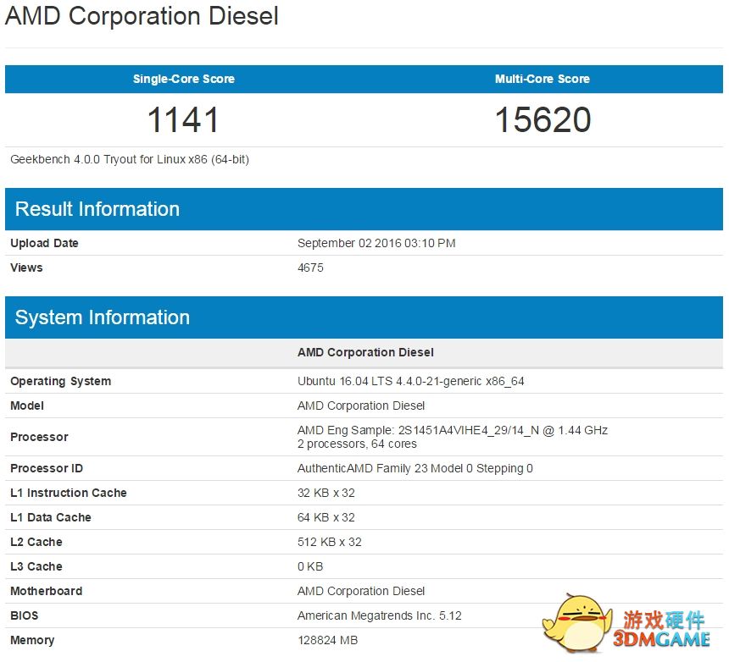This screenshot has width=729, height=662.
Task: Select the "Geekbench 4.0.0 Tryout for Linux x86" line
Action: 130,160
